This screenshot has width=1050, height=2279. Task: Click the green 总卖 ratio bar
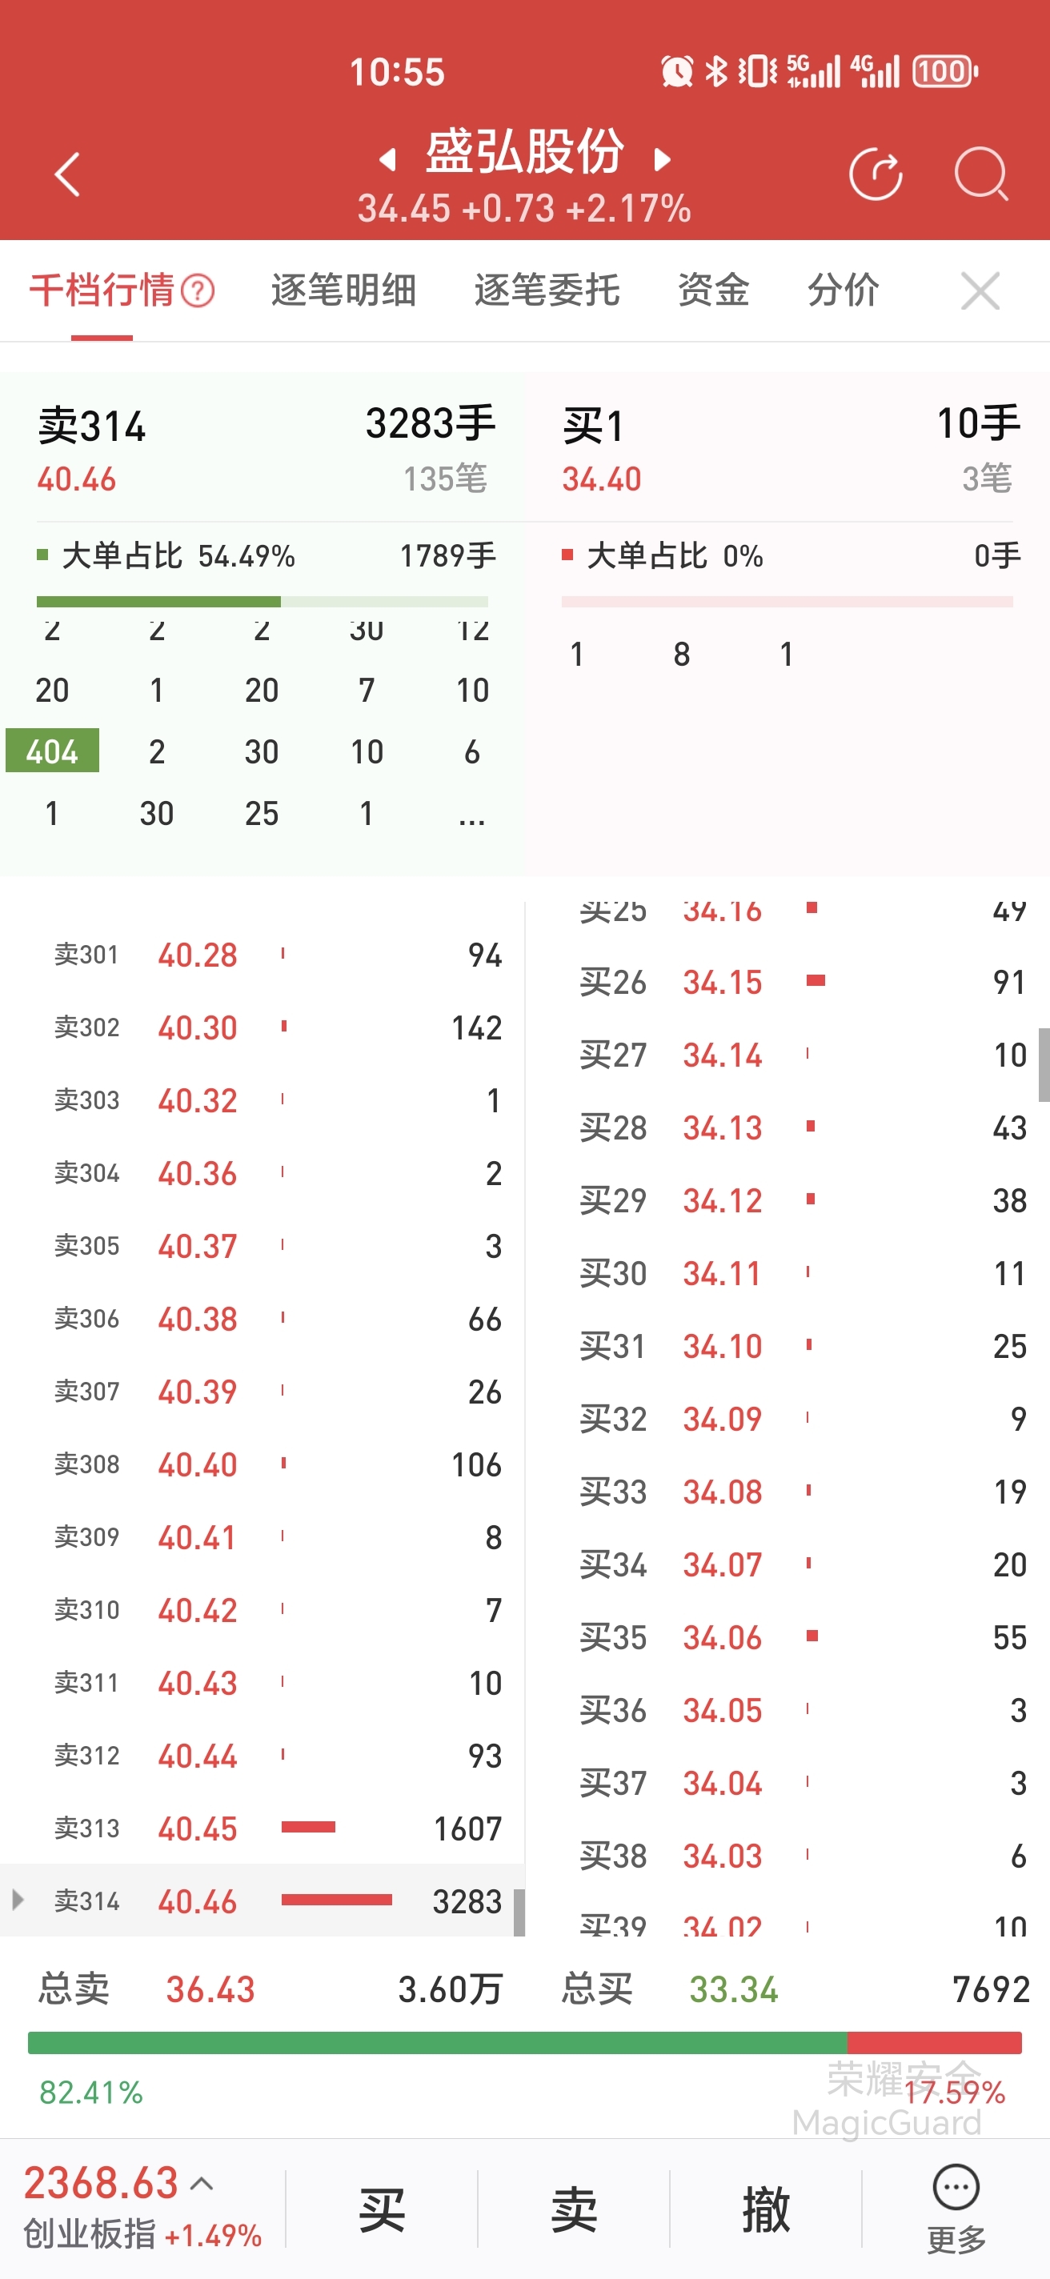(x=438, y=2043)
